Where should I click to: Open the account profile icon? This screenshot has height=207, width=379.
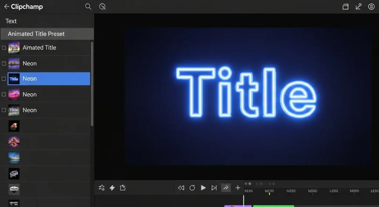coord(371,7)
